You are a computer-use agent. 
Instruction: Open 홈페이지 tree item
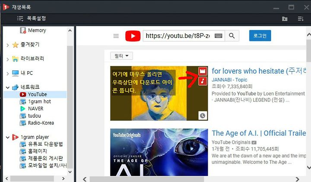(x=38, y=151)
